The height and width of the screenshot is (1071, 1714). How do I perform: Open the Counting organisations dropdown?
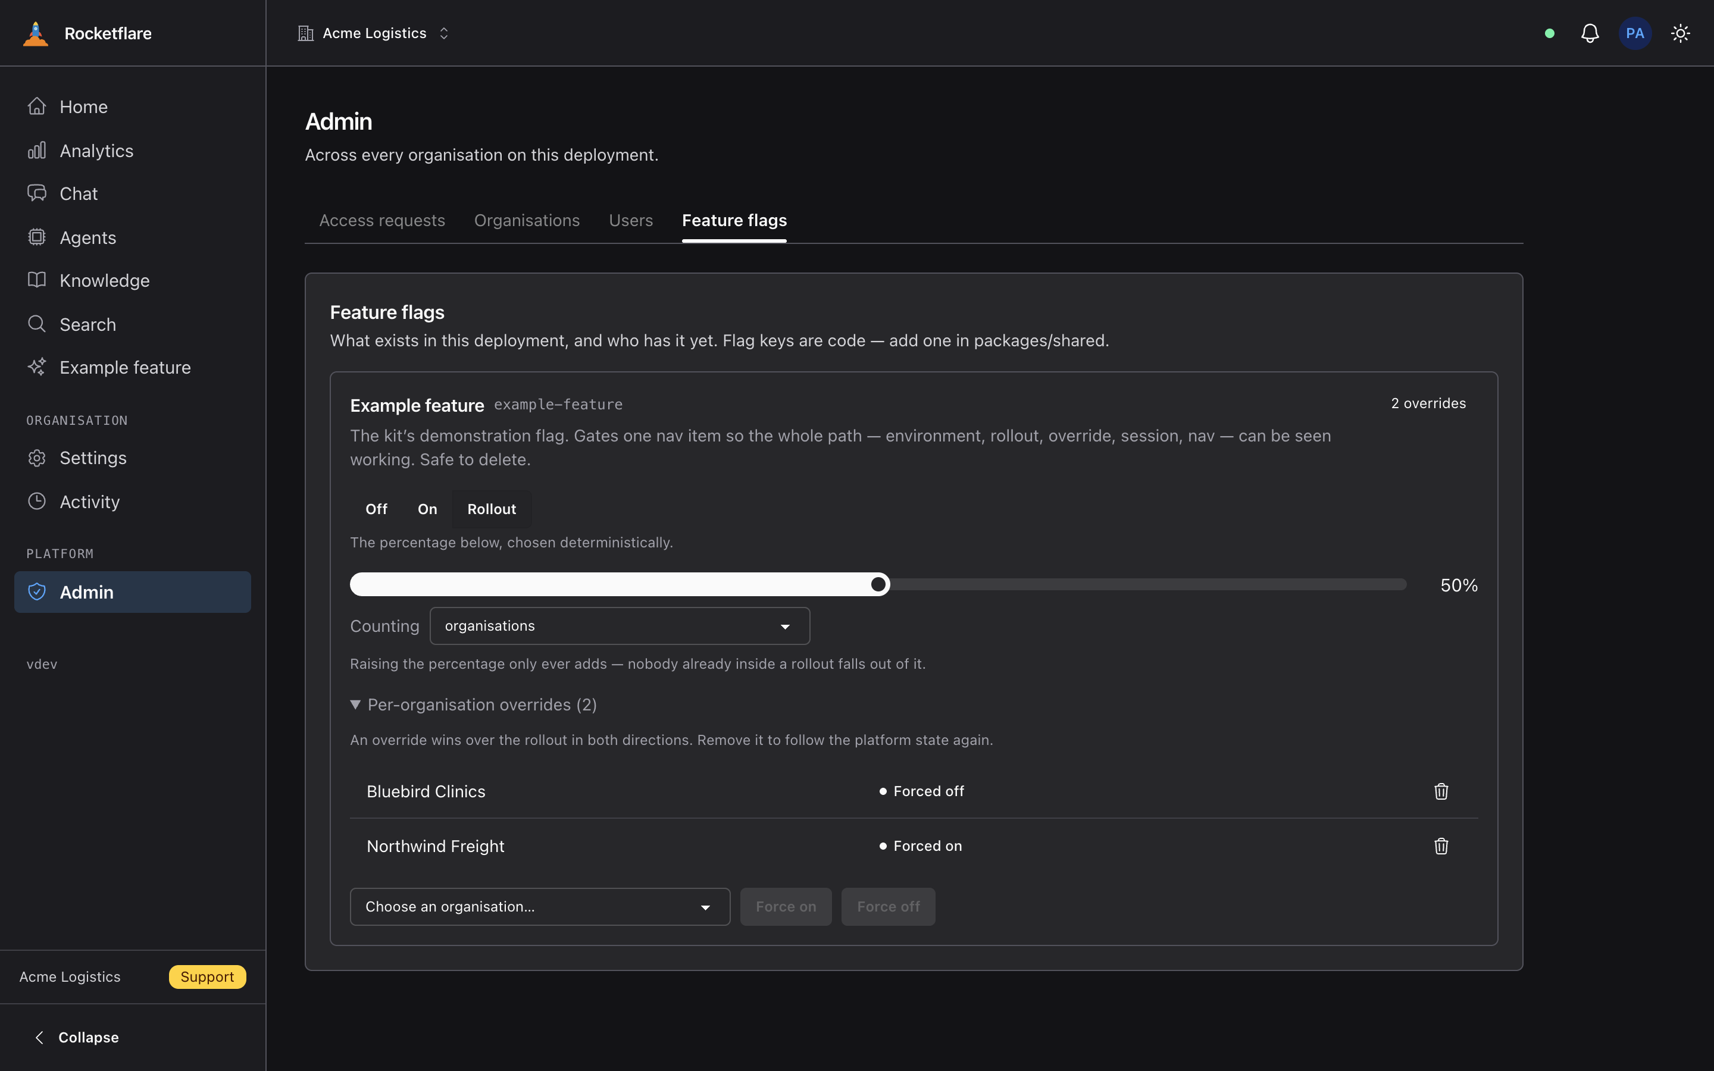pos(620,626)
